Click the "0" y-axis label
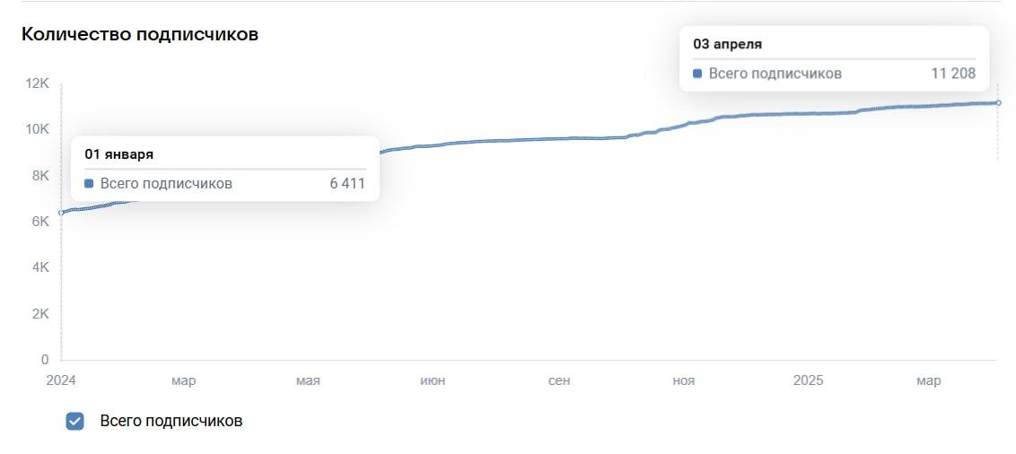Viewport: 1016px width, 454px height. 46,360
